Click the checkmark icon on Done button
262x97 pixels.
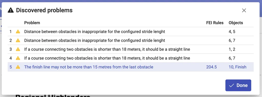point(231,86)
